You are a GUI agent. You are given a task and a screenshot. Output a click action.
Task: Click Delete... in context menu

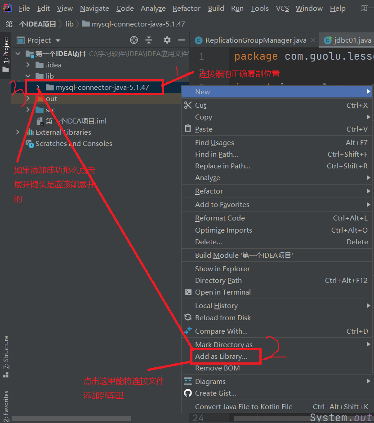click(x=277, y=242)
